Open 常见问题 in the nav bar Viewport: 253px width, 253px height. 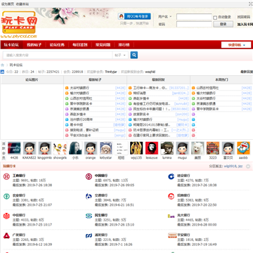tap(103, 45)
